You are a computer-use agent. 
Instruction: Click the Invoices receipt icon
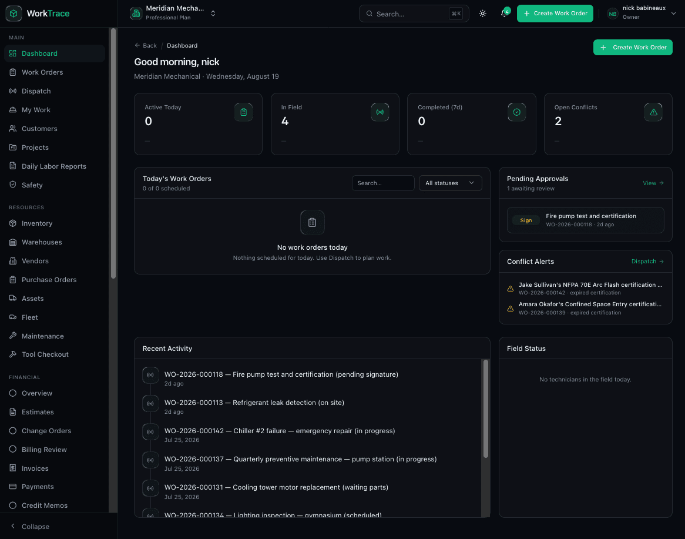tap(13, 468)
